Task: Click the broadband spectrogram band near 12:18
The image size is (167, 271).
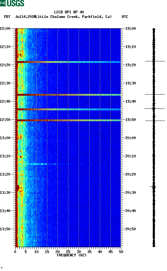Action: 68,62
